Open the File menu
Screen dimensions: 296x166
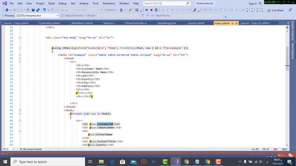pos(11,3)
